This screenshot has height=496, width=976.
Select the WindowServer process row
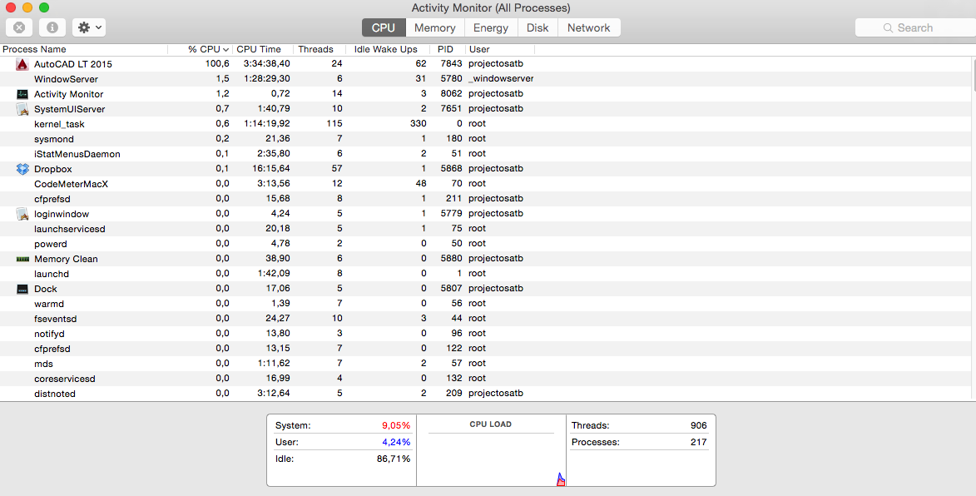486,79
